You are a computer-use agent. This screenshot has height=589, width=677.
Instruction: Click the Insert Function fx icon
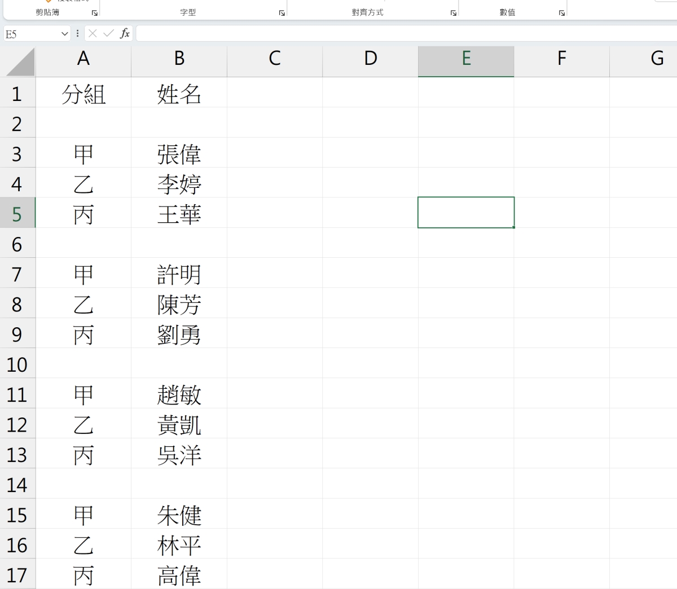pos(125,34)
